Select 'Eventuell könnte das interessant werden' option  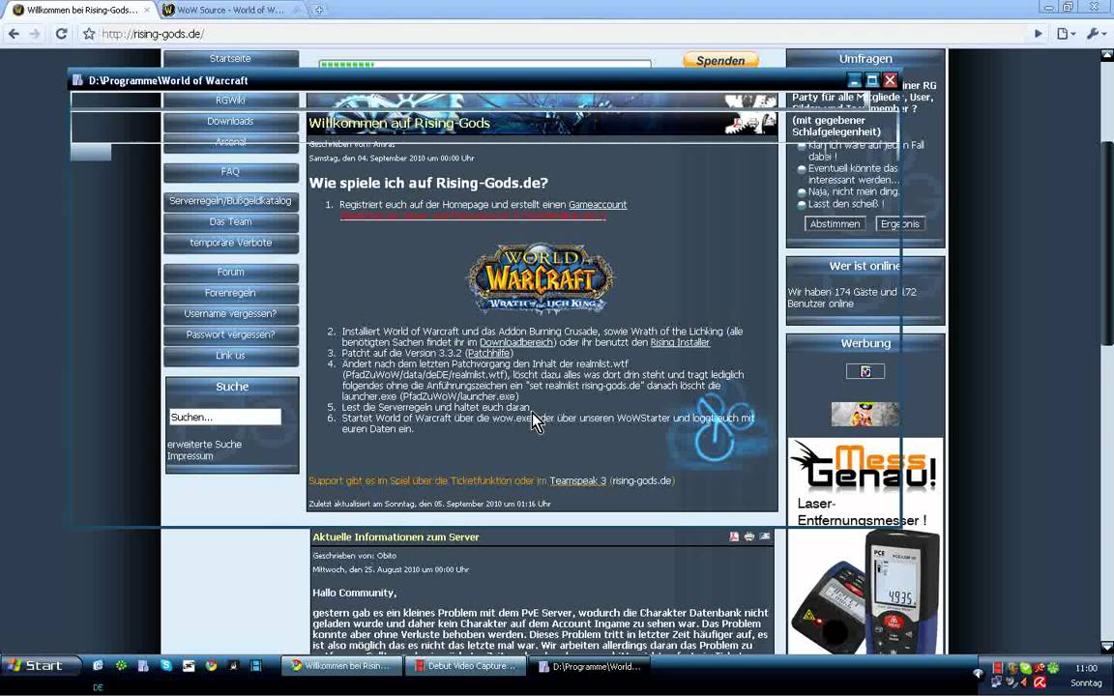[x=802, y=169]
